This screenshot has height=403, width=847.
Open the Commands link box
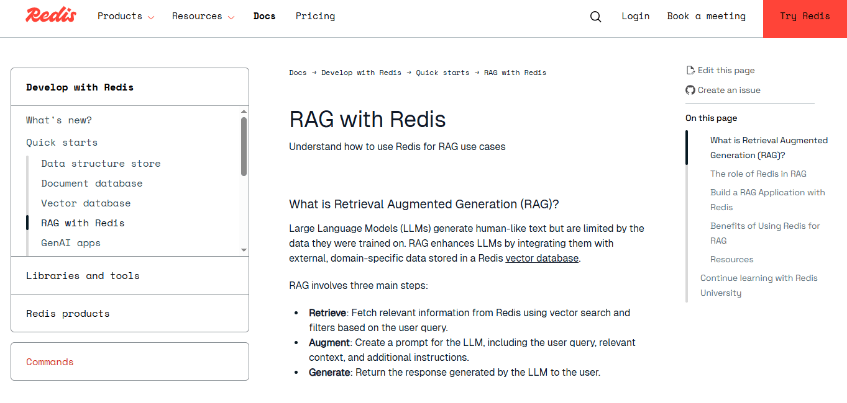click(x=130, y=361)
